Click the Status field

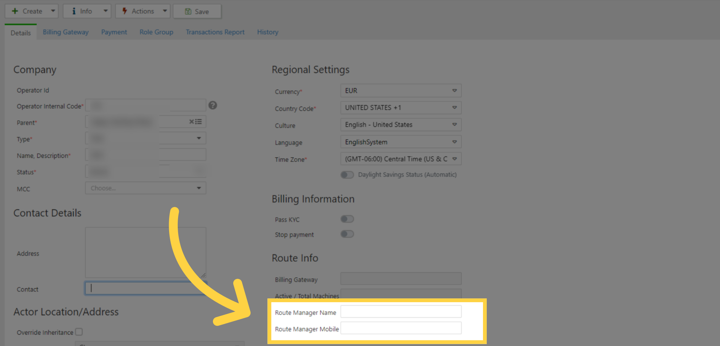(145, 171)
